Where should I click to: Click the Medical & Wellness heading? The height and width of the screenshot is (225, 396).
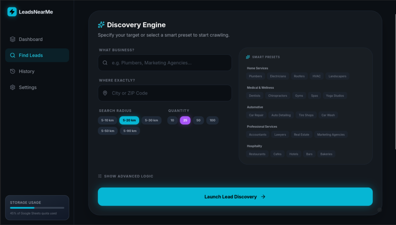tap(260, 88)
